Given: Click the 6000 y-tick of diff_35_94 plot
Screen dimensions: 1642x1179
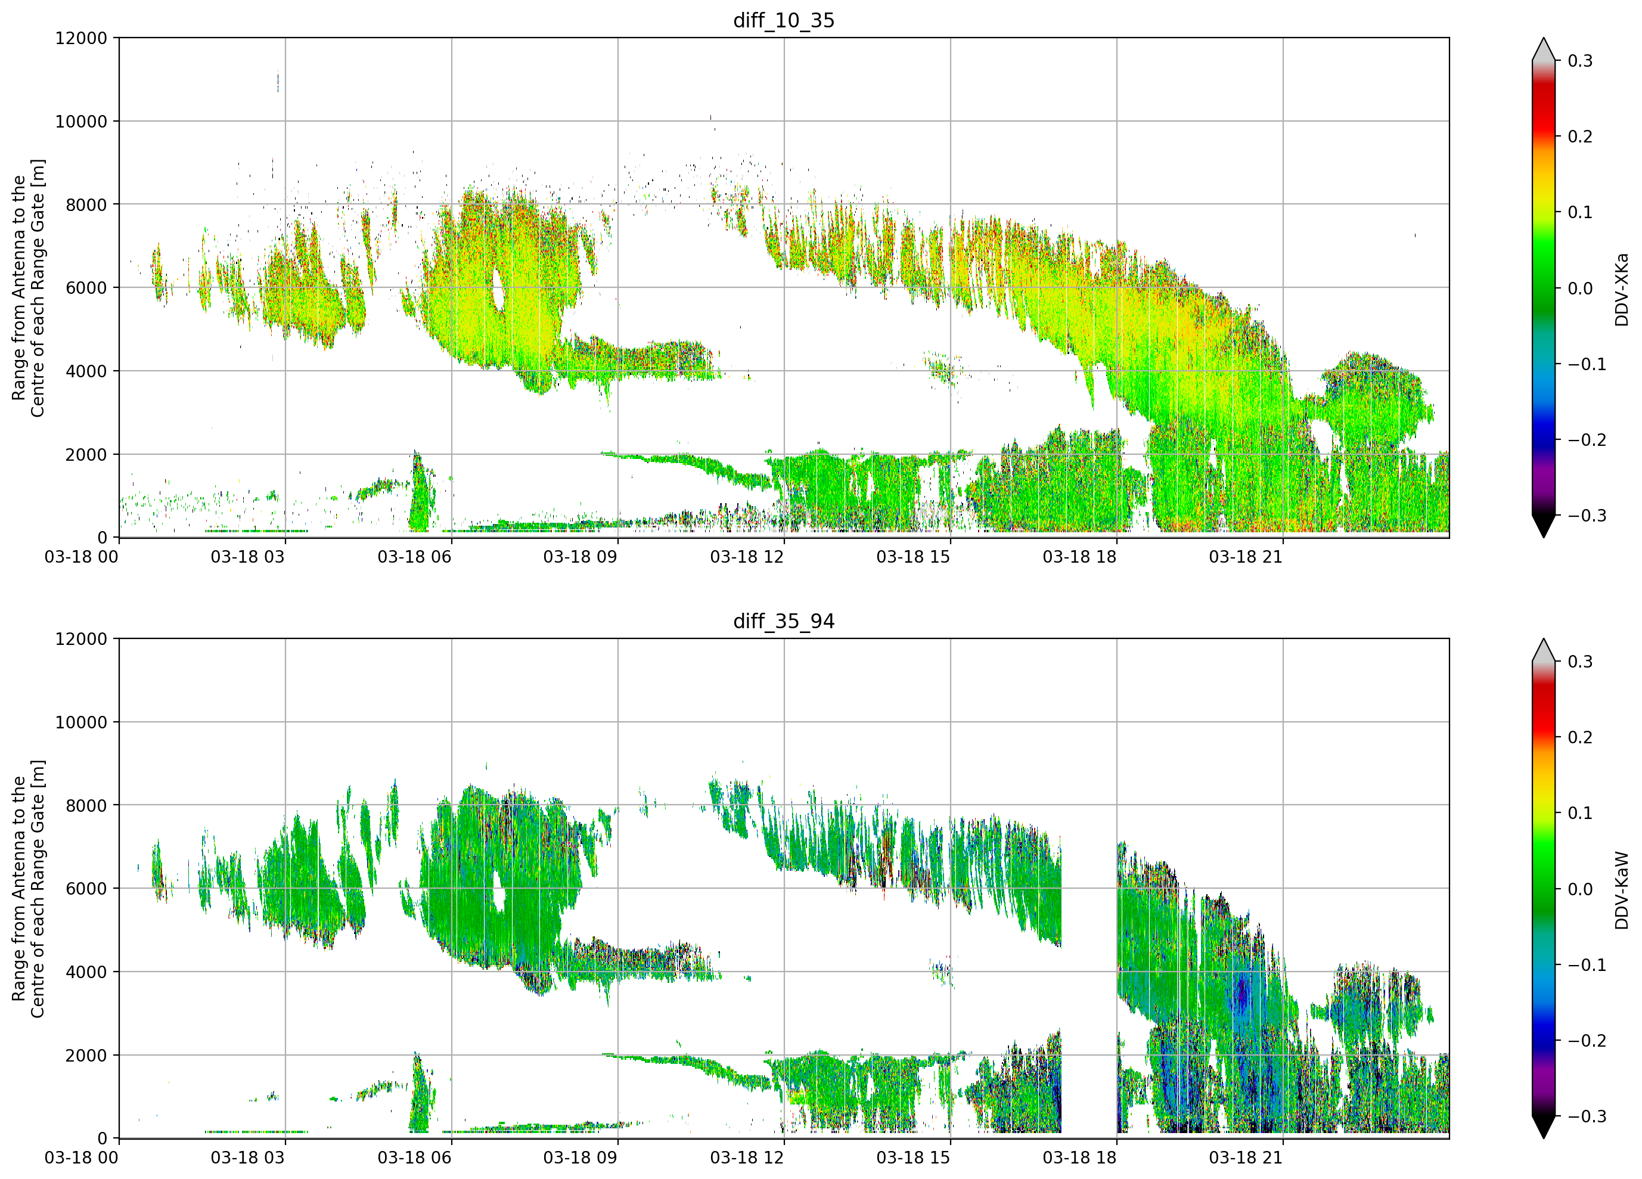Looking at the screenshot, I should [86, 889].
